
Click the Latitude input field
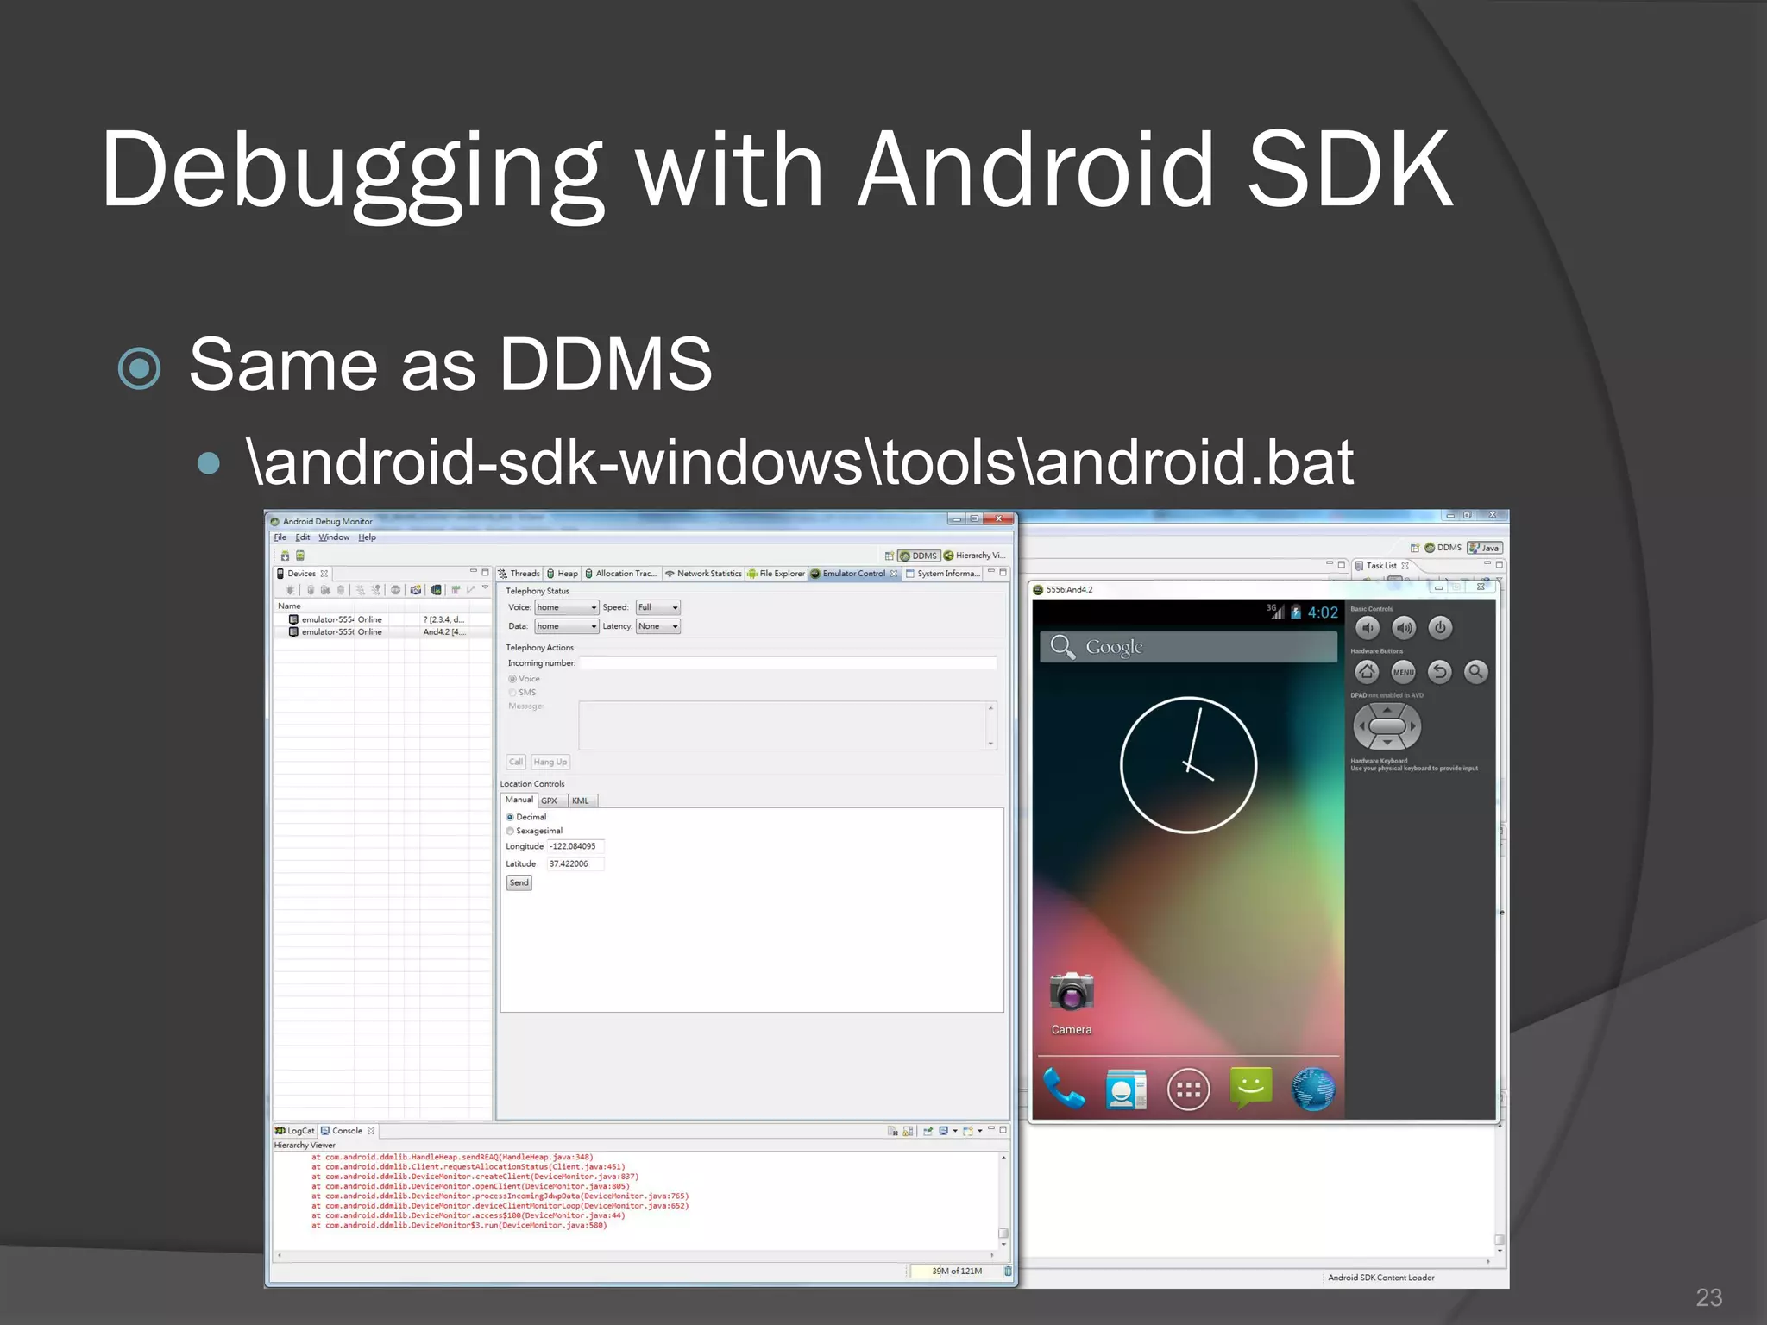(x=575, y=863)
